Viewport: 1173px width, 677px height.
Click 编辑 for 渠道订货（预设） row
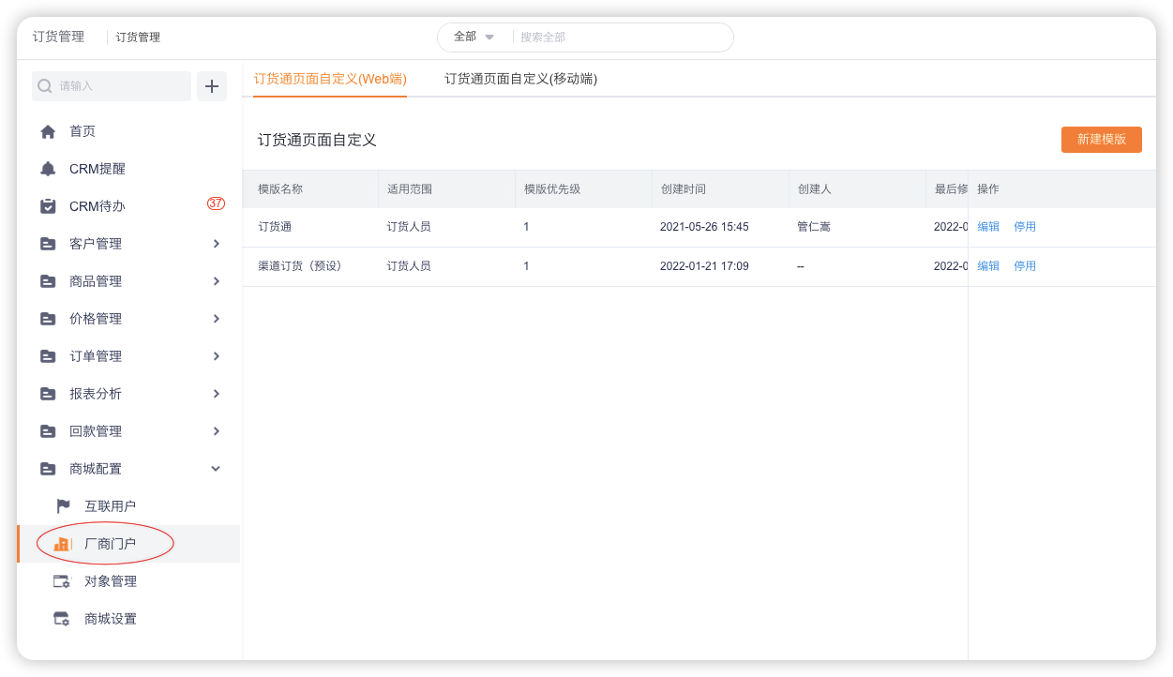[x=988, y=266]
